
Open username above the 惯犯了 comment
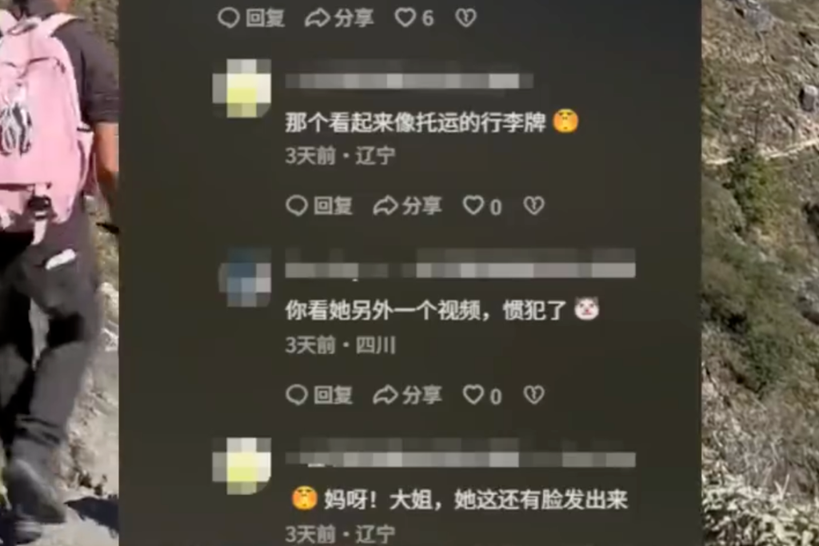pos(460,270)
